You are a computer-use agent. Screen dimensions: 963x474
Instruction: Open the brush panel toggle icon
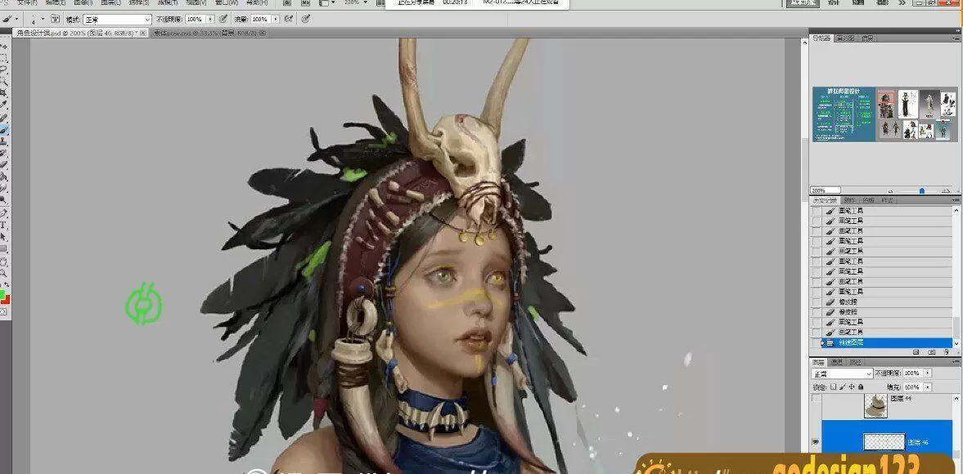pos(56,18)
